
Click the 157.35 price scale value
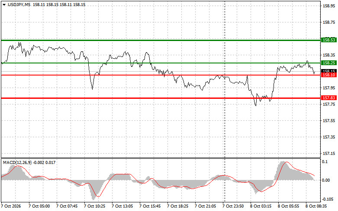(x=329, y=137)
